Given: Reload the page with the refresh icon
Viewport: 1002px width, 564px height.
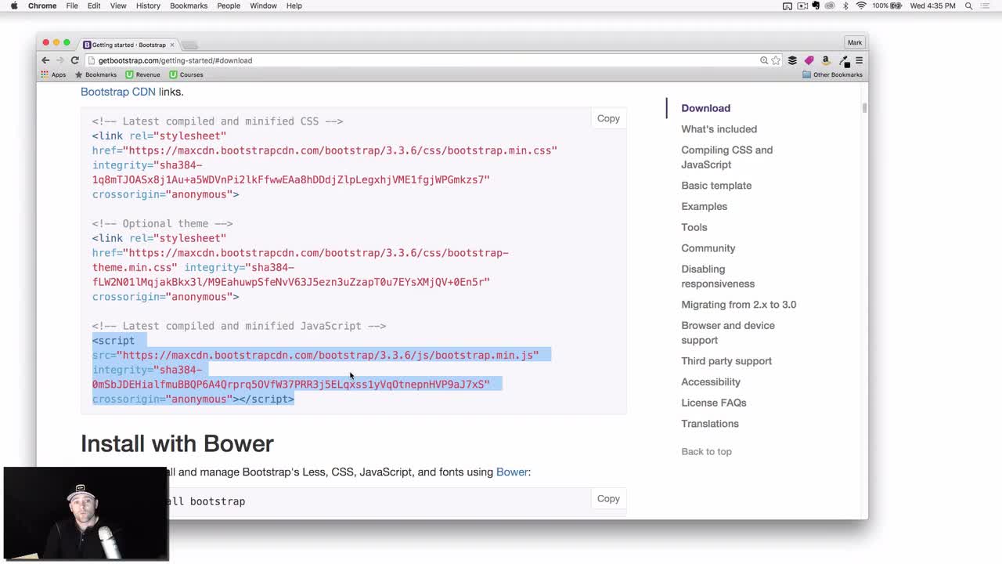Looking at the screenshot, I should pyautogui.click(x=74, y=60).
